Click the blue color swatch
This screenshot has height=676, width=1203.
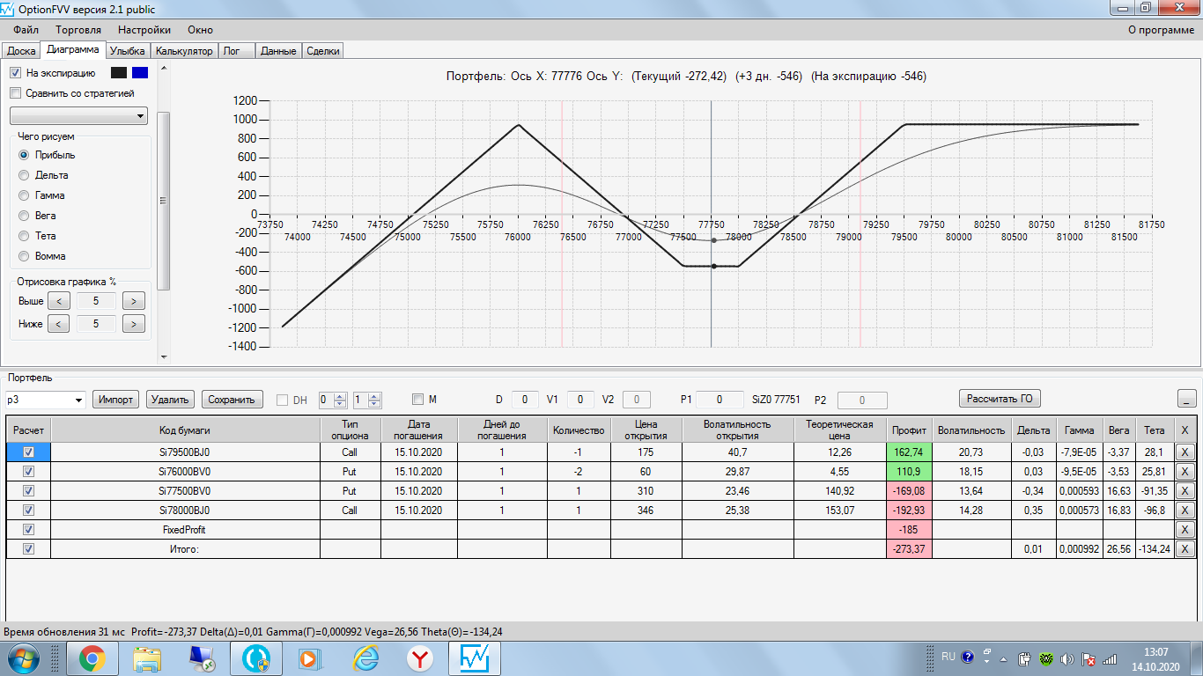point(140,73)
